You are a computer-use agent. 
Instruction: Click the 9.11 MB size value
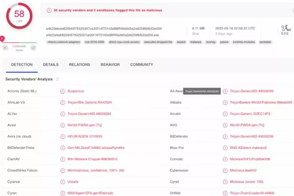[x=198, y=28]
